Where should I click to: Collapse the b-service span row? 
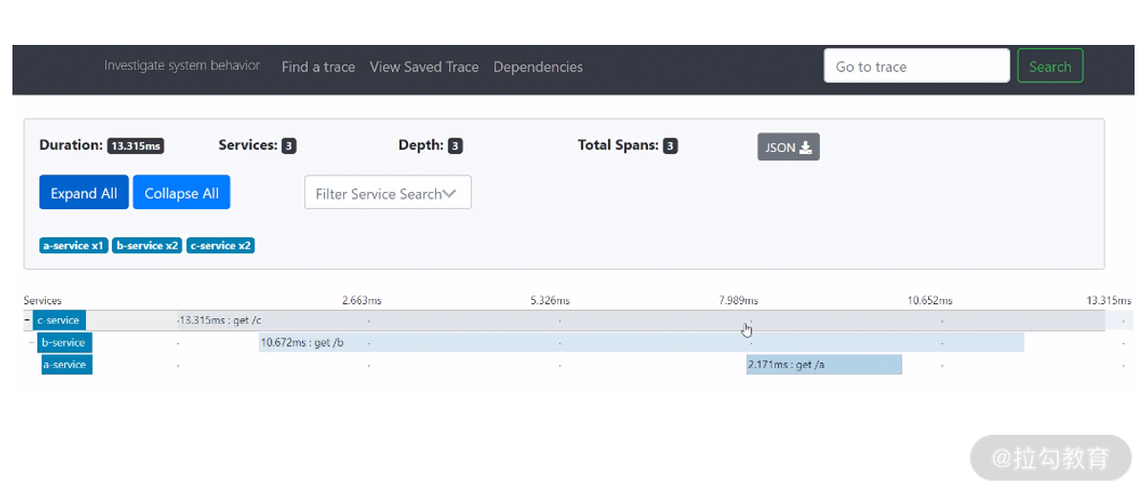[x=32, y=342]
